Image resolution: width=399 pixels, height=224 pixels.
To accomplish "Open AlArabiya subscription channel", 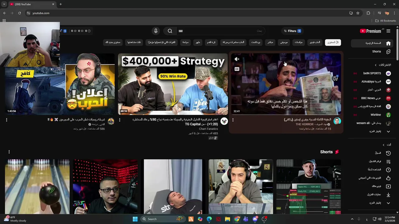I will [373, 82].
